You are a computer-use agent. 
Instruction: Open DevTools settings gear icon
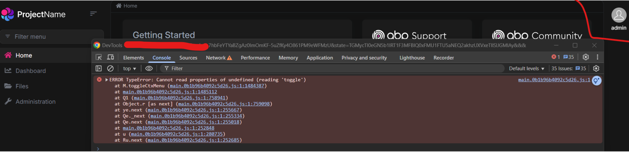point(585,57)
